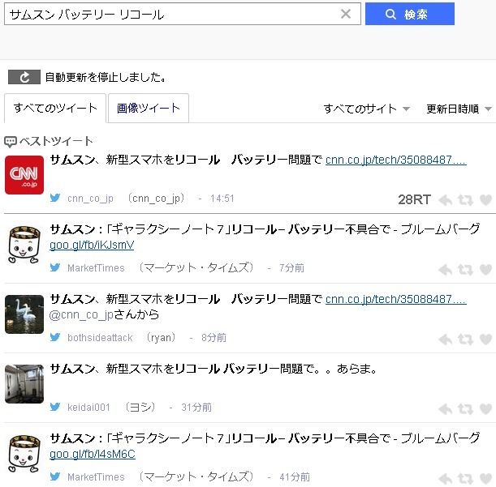Reply to the bothsideattack tweet
Screen dimensions: 496x487
pyautogui.click(x=446, y=340)
